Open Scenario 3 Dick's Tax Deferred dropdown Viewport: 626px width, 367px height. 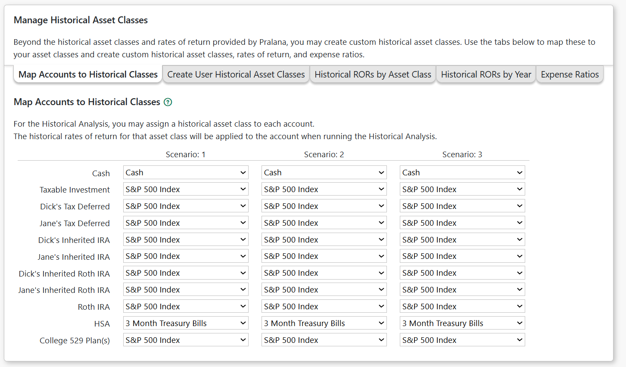(x=462, y=206)
